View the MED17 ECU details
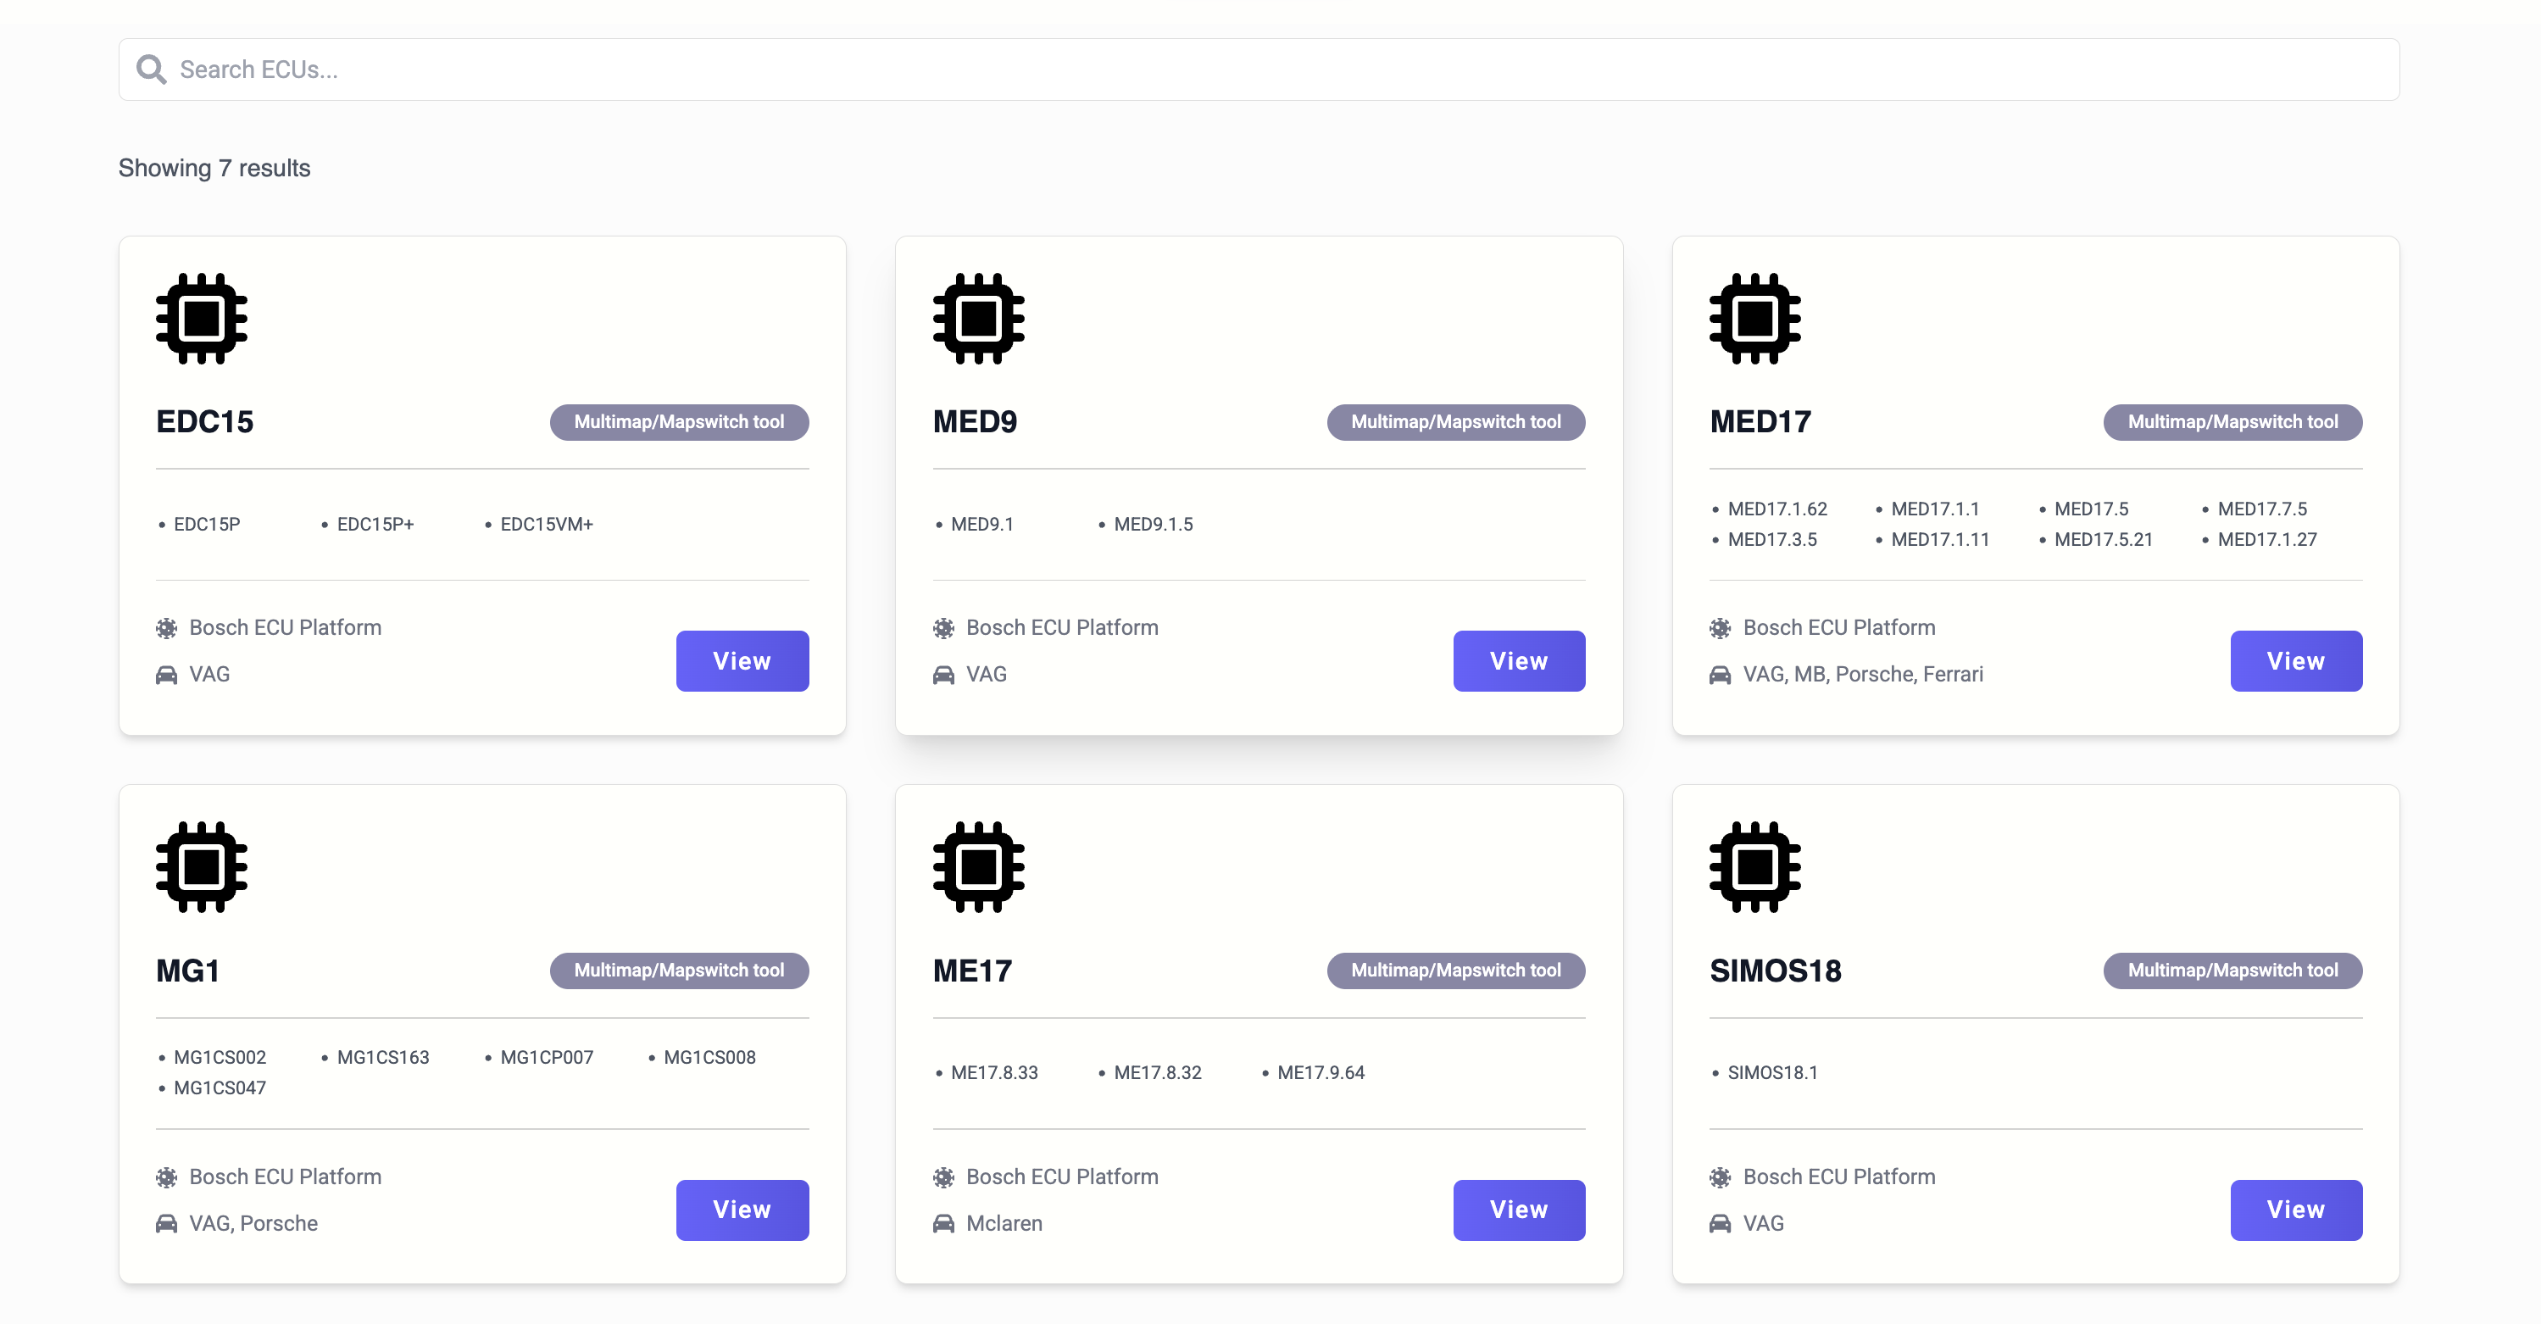The height and width of the screenshot is (1324, 2541). click(2295, 661)
